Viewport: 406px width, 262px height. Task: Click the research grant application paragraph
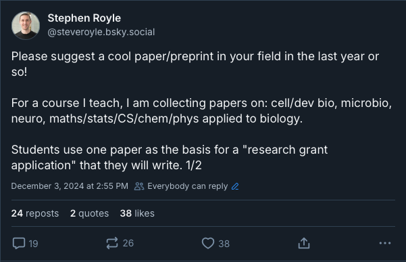click(x=170, y=158)
